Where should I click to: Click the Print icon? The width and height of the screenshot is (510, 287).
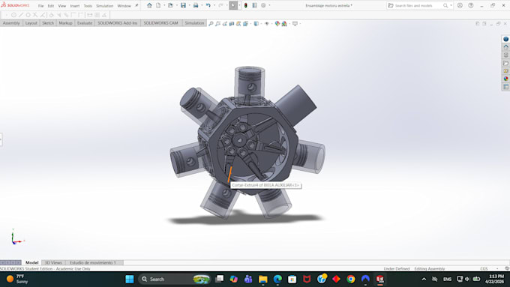pos(196,5)
